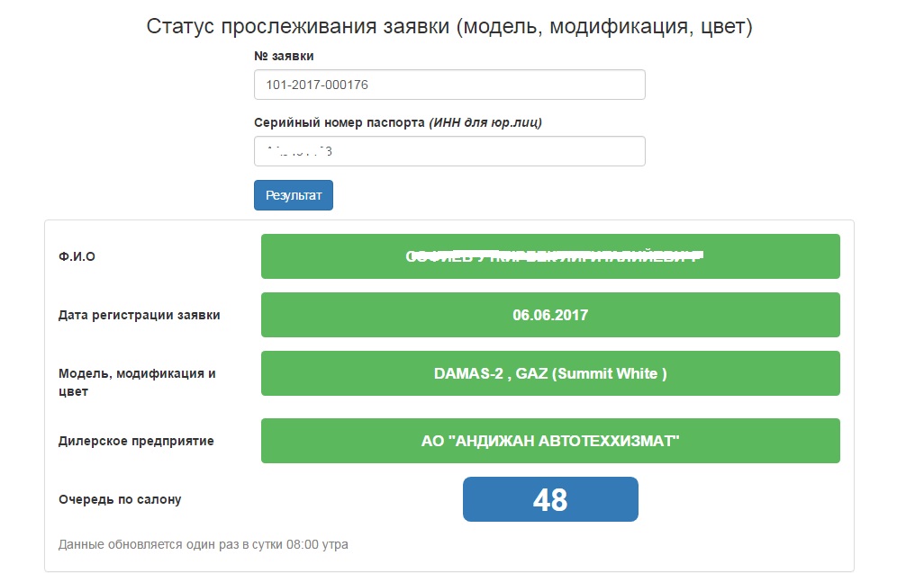This screenshot has width=897, height=573.
Task: Click the Summit White color text
Action: tap(610, 373)
